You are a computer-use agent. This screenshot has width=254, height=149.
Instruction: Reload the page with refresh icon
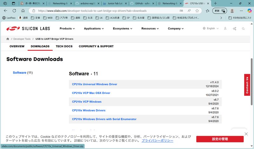14,11
